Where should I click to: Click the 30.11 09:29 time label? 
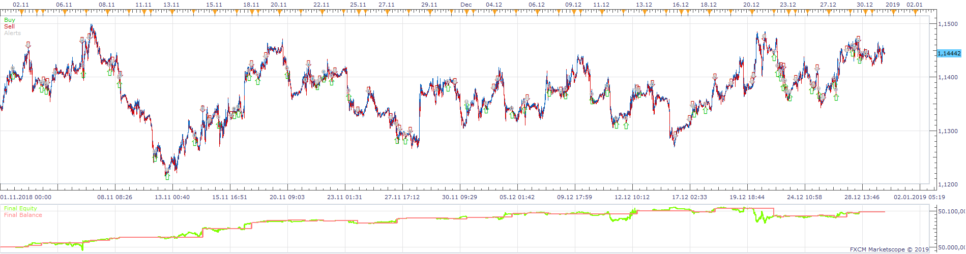click(460, 197)
